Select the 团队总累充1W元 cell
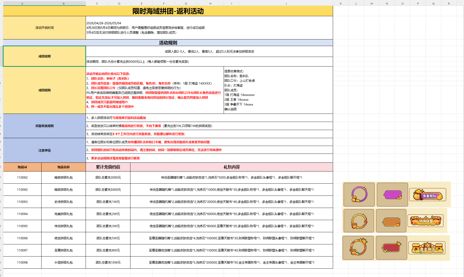The height and width of the screenshot is (277, 464). point(108,202)
